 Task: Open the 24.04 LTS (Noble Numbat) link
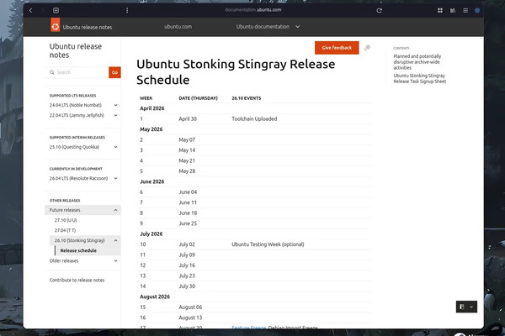[x=76, y=105]
